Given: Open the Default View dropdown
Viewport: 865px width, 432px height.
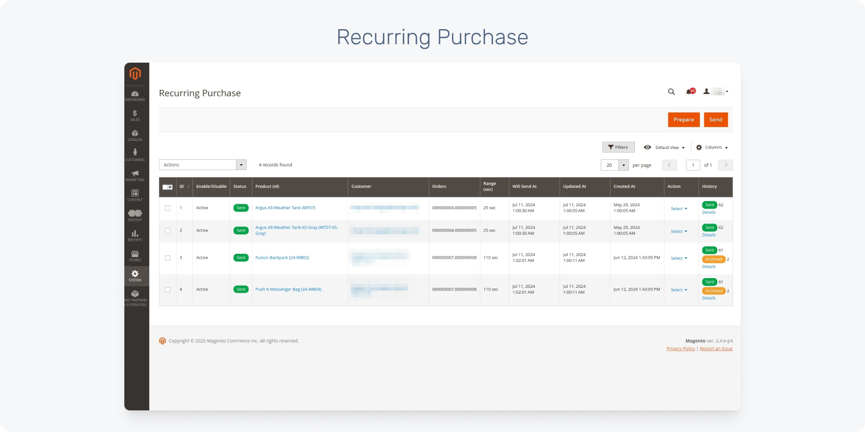Looking at the screenshot, I should pyautogui.click(x=664, y=147).
